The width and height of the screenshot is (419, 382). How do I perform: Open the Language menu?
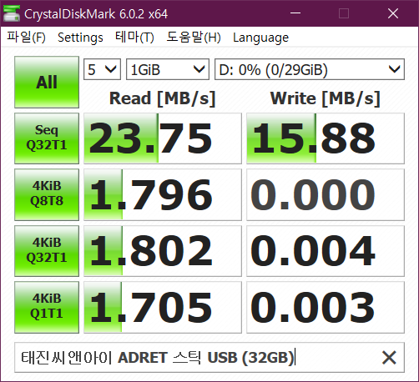click(260, 38)
